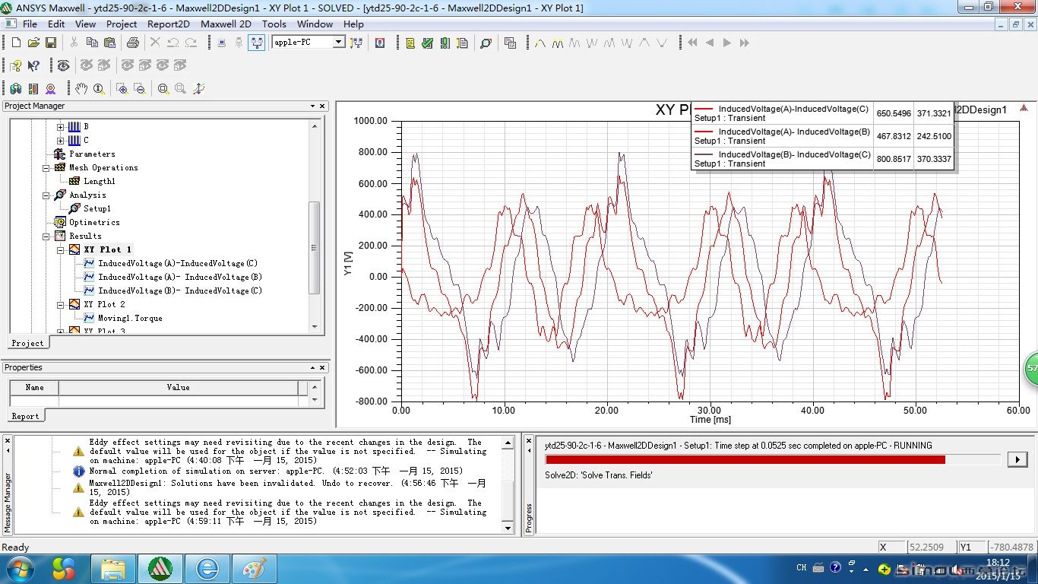Click the New project icon
This screenshot has width=1038, height=584.
16,43
